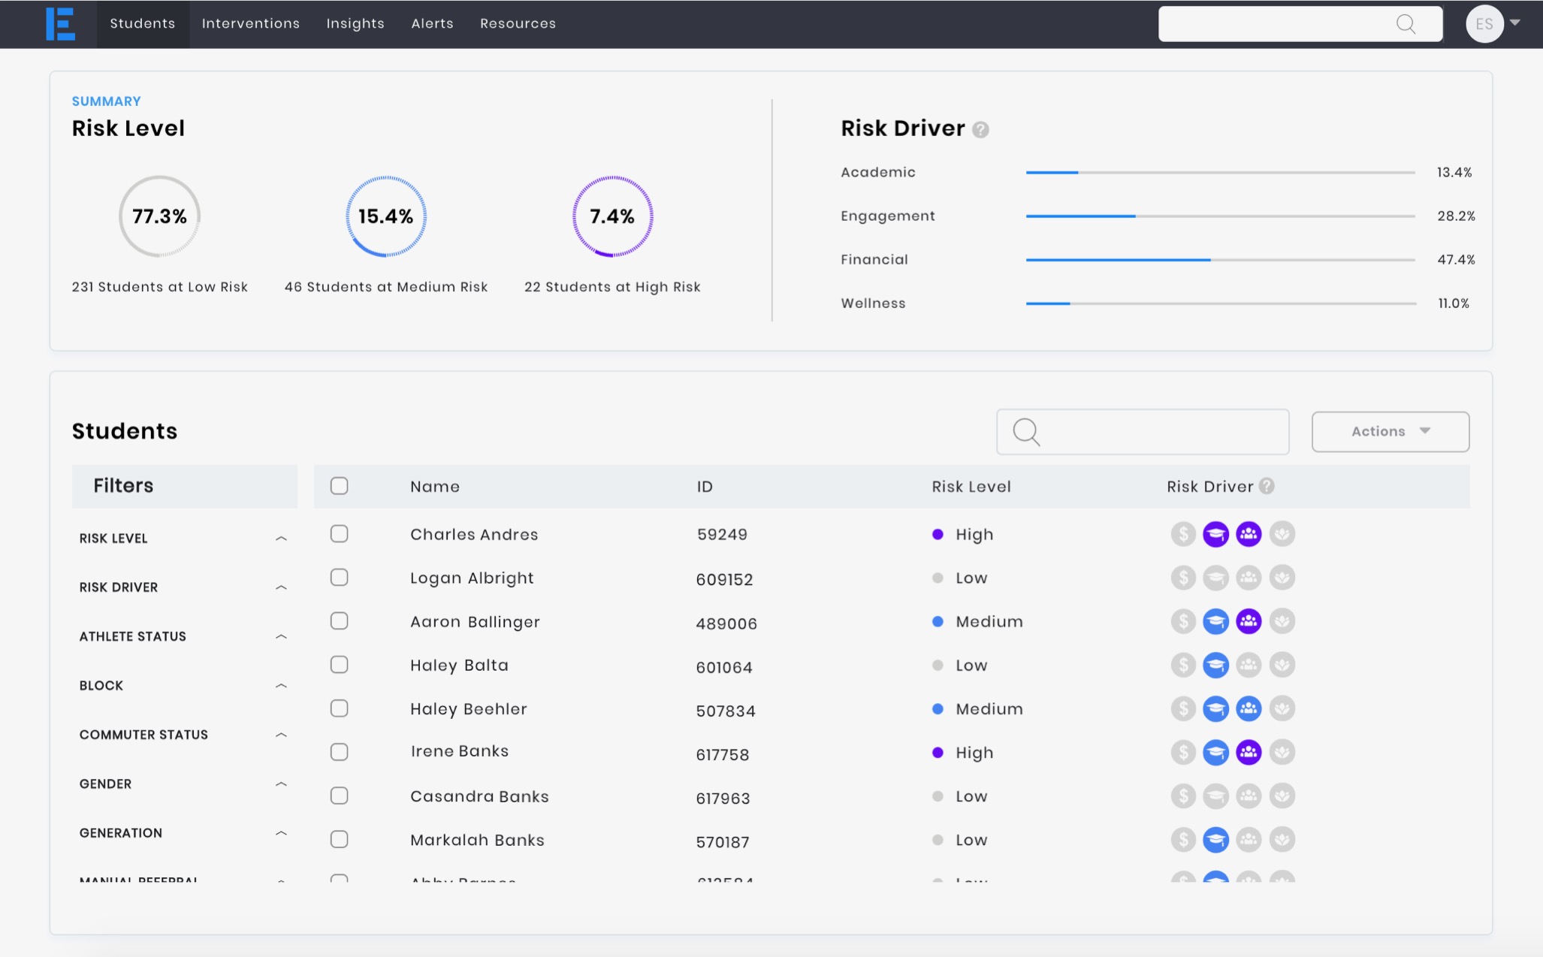
Task: Click help icon in Risk Driver column header
Action: 1267,486
